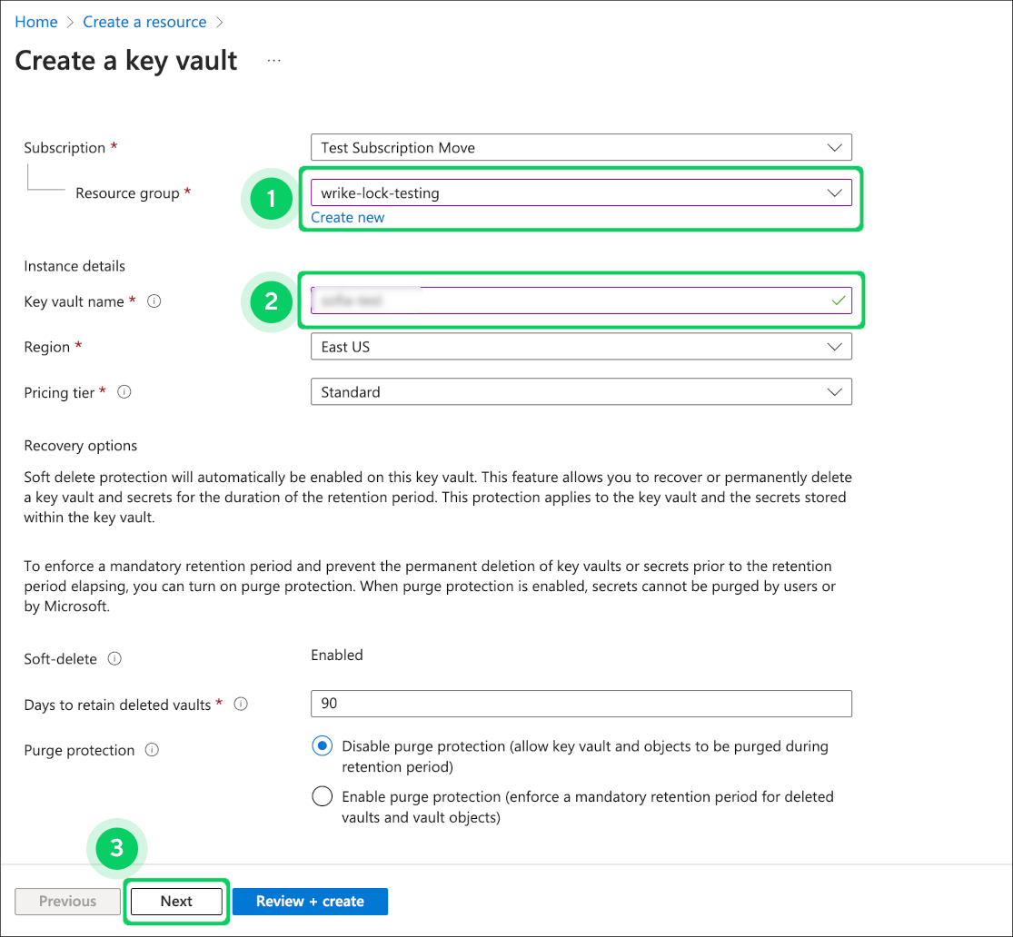
Task: Expand the Resource group dropdown
Action: click(x=581, y=193)
